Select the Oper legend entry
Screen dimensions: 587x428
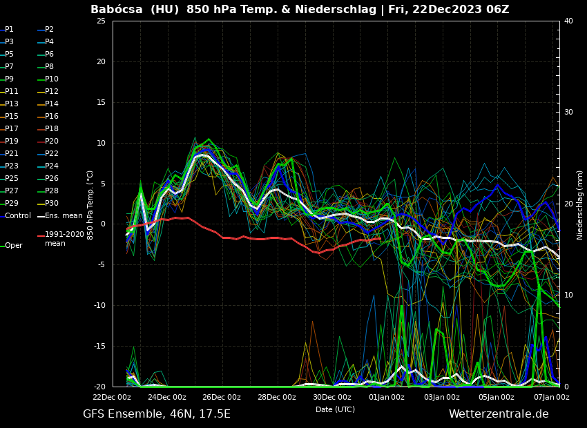(13, 246)
